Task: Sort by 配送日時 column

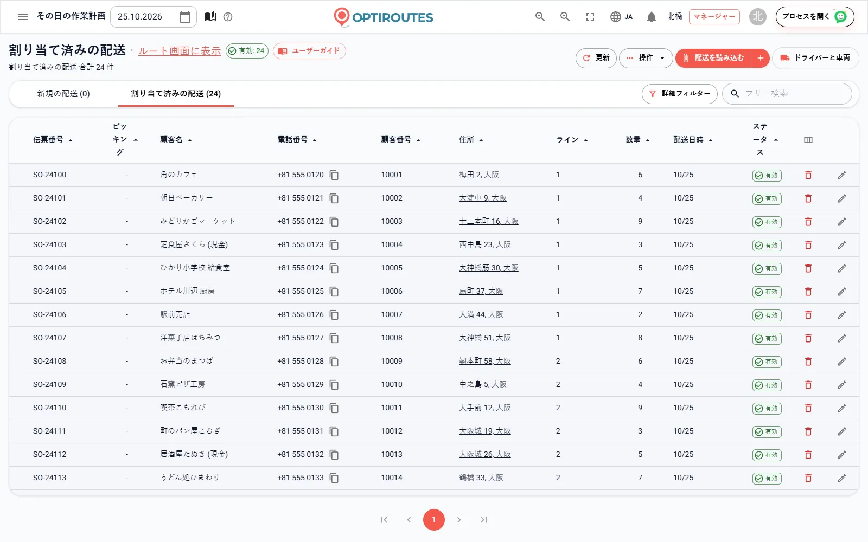Action: (x=693, y=140)
